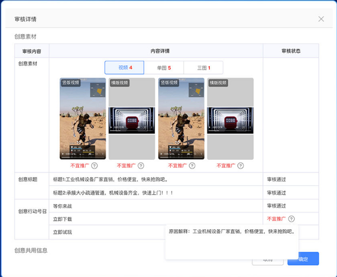
Task: Open the second 横版视频 thumbnail
Action: point(230,118)
